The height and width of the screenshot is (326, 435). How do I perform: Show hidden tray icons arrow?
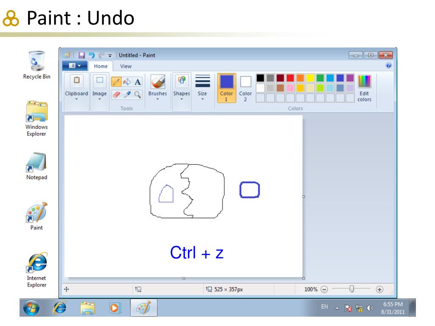[337, 308]
